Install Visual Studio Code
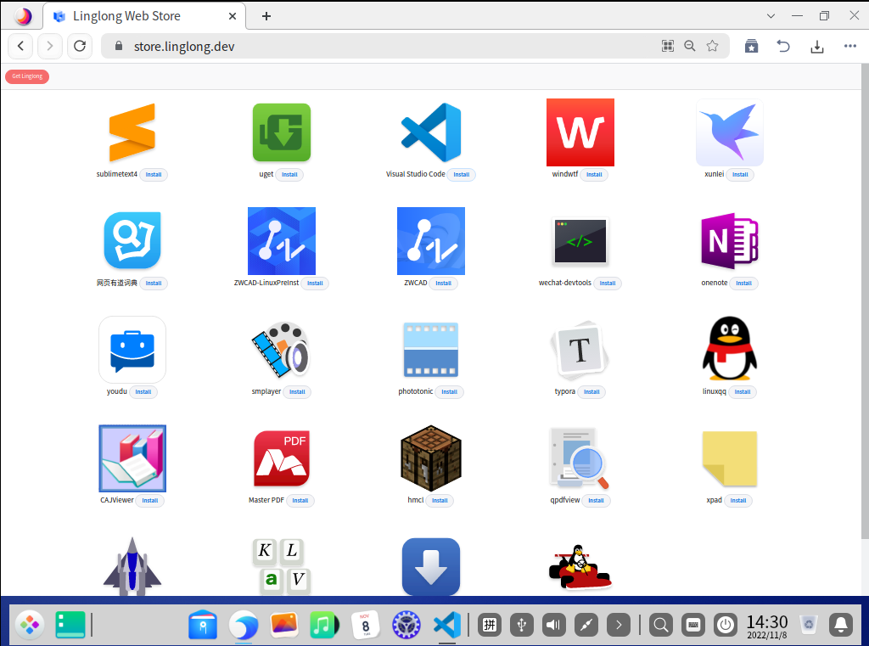869x646 pixels. [461, 175]
